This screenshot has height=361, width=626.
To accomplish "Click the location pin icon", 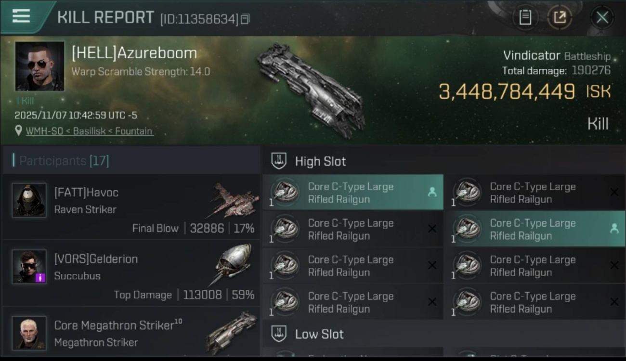I will tap(18, 130).
